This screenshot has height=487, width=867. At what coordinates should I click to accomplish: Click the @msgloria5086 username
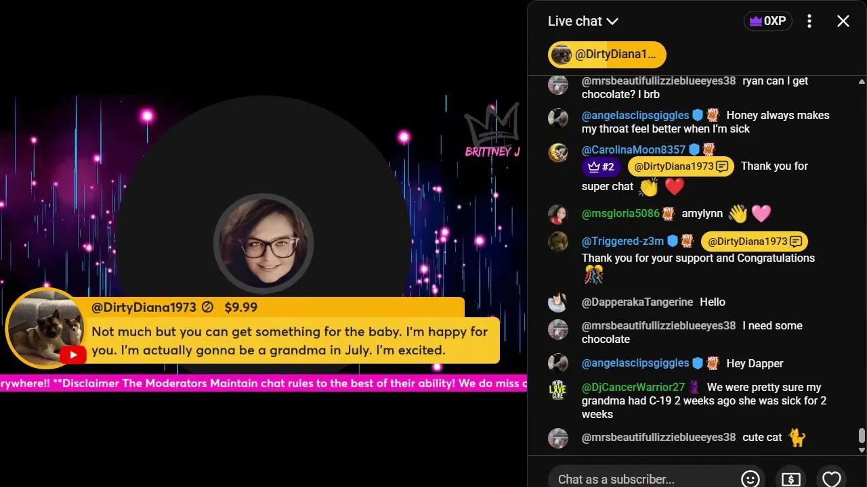(620, 214)
